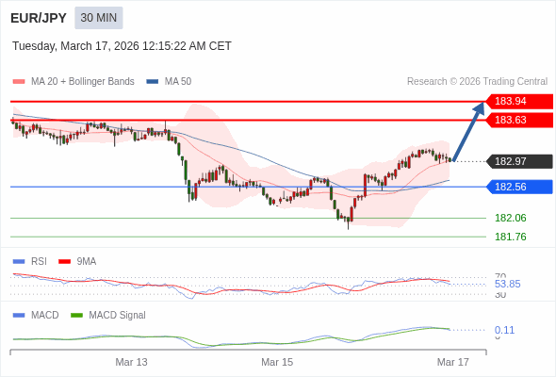Click the MACD legend label
Image resolution: width=556 pixels, height=377 pixels.
point(45,316)
